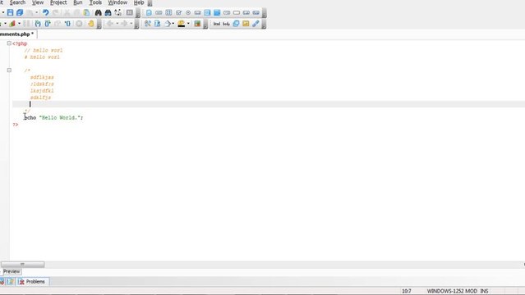Open the Tools menu
The width and height of the screenshot is (525, 295).
[x=95, y=2]
